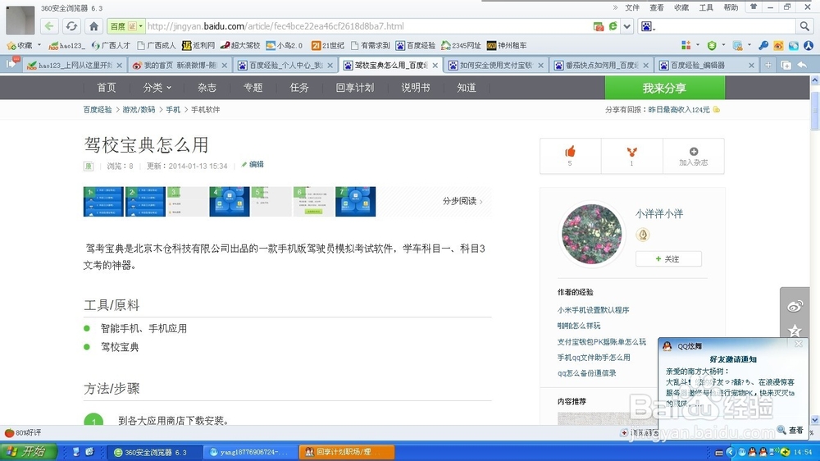Click the restore closed tab arrow icon
This screenshot has height=461, width=820.
click(803, 65)
